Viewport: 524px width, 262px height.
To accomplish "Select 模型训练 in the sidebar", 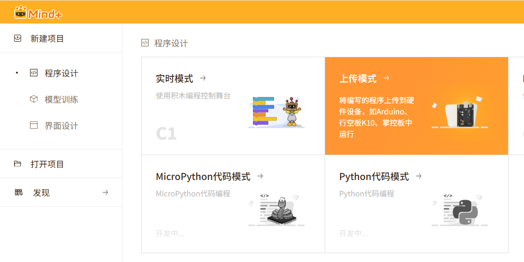I will click(x=61, y=99).
